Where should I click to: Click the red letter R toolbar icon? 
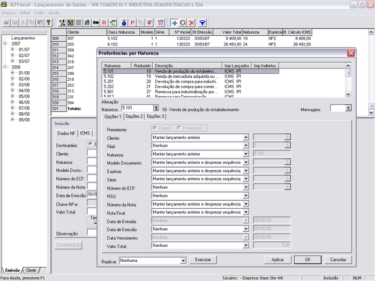coord(104,23)
